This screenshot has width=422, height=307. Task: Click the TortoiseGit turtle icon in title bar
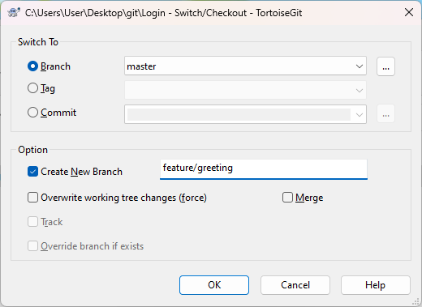click(14, 12)
